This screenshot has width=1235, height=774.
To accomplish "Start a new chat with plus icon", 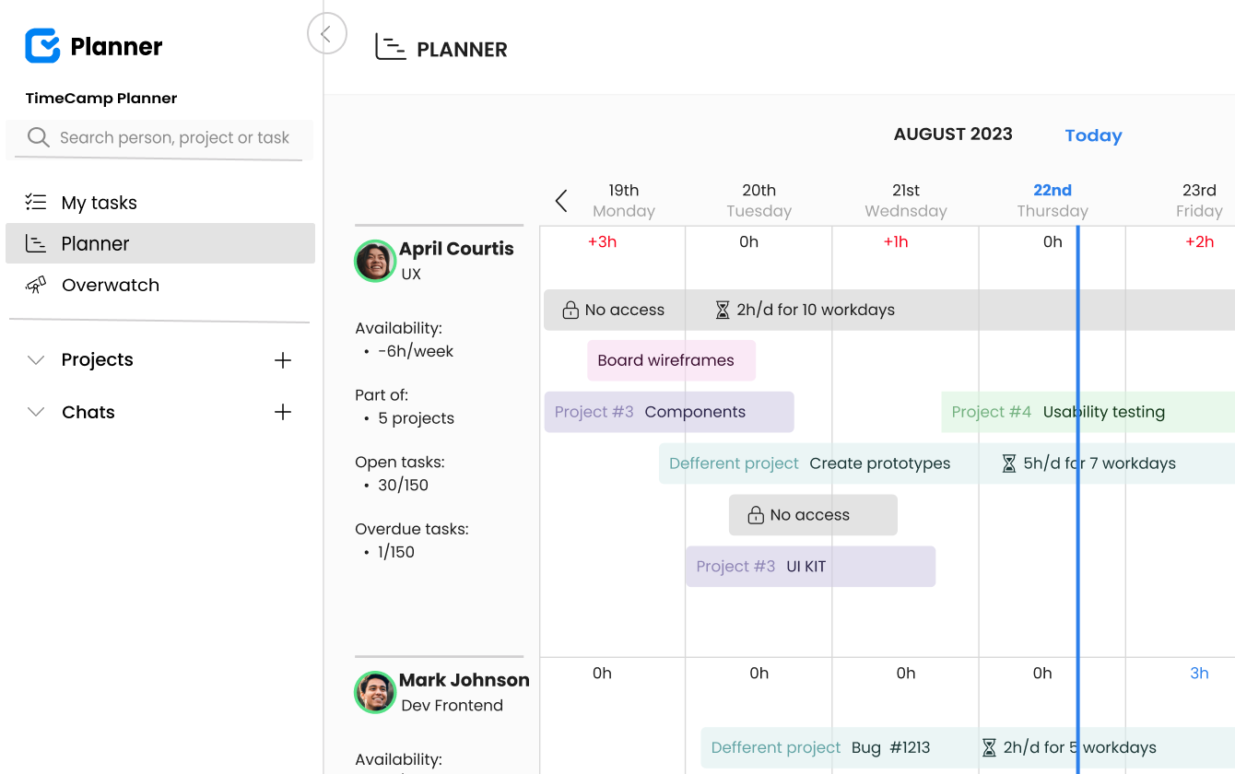I will click(283, 412).
